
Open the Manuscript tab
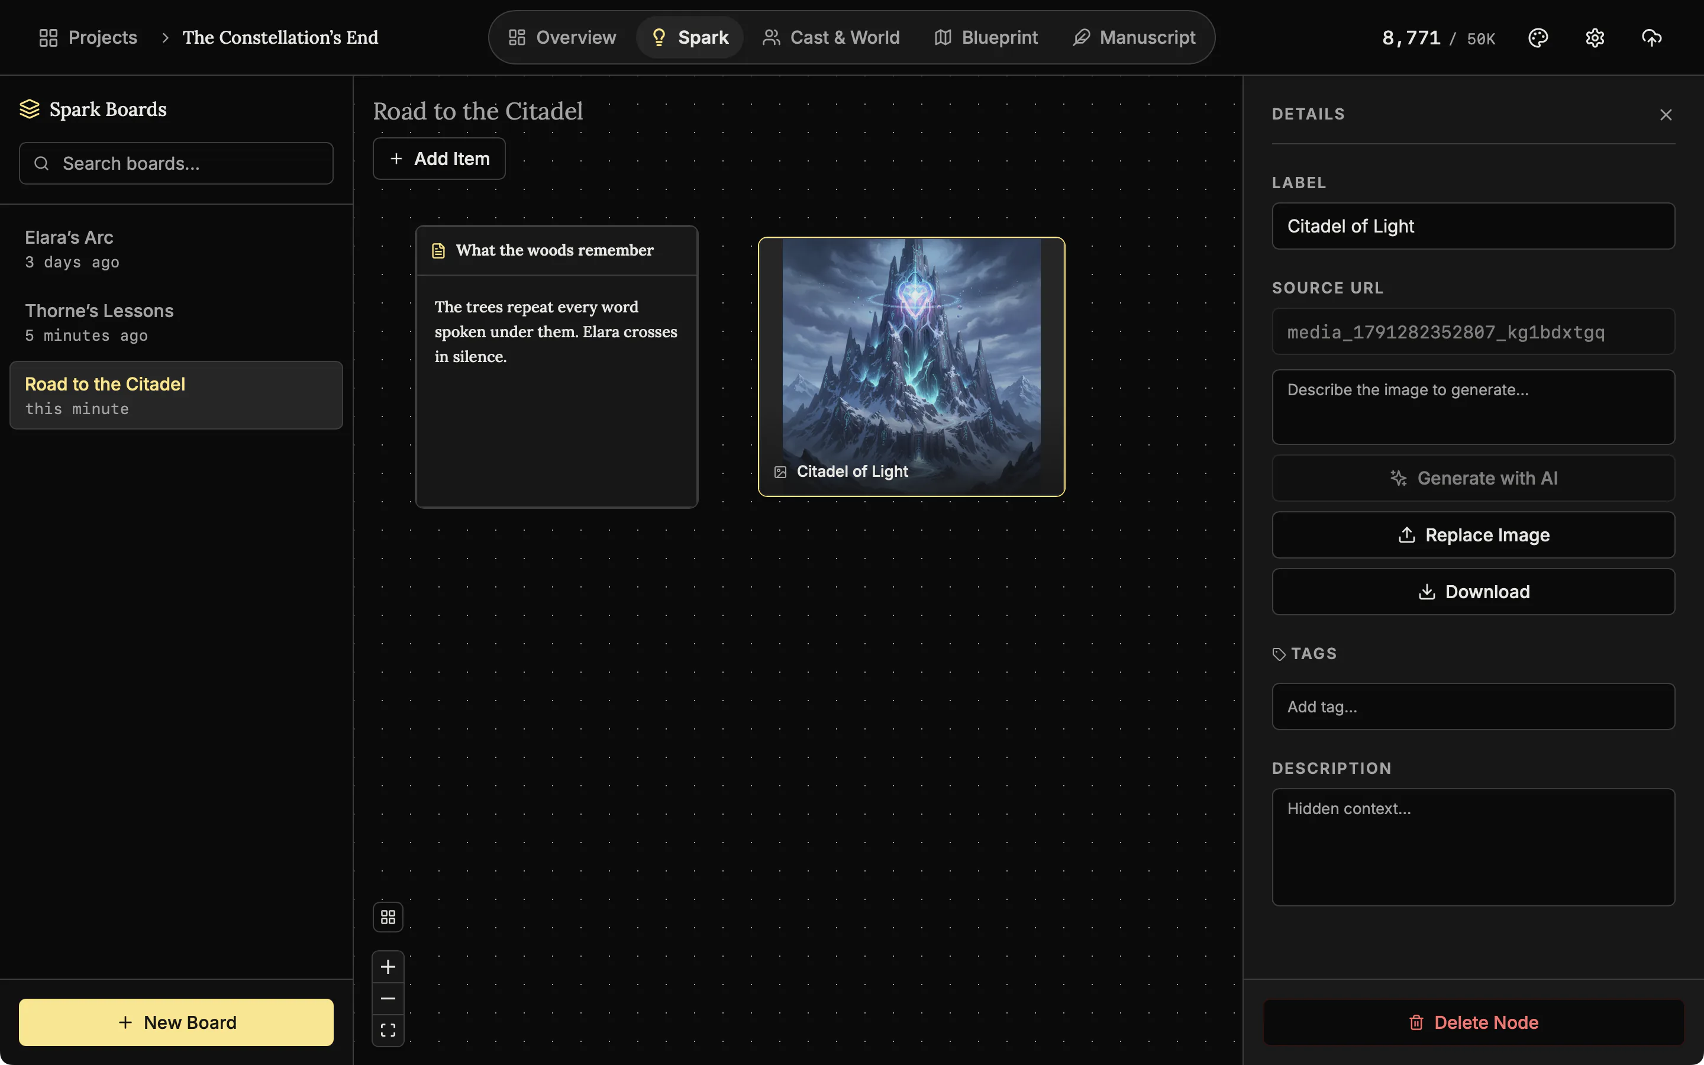[1134, 37]
